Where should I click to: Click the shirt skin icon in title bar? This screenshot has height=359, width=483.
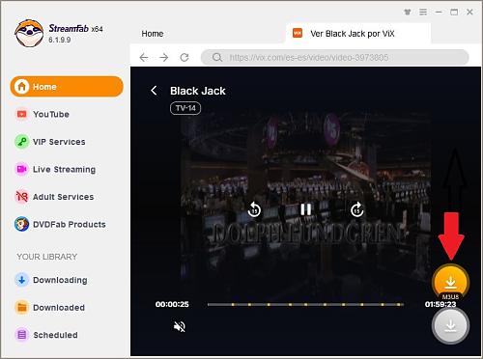coord(408,13)
